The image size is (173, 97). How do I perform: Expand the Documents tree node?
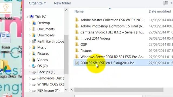30,29
